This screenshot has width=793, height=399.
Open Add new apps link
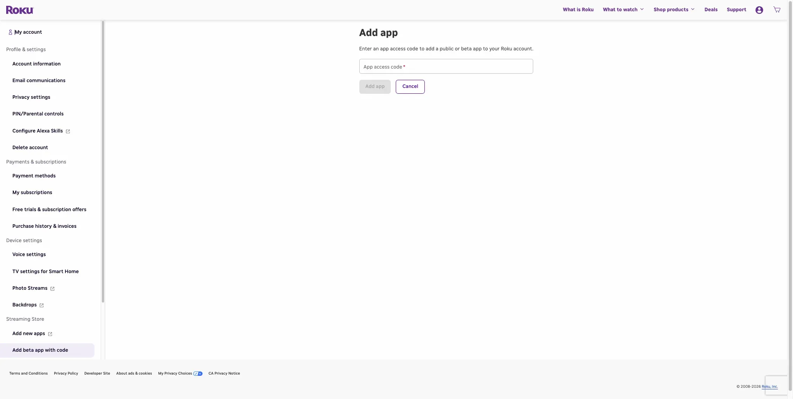click(x=29, y=334)
